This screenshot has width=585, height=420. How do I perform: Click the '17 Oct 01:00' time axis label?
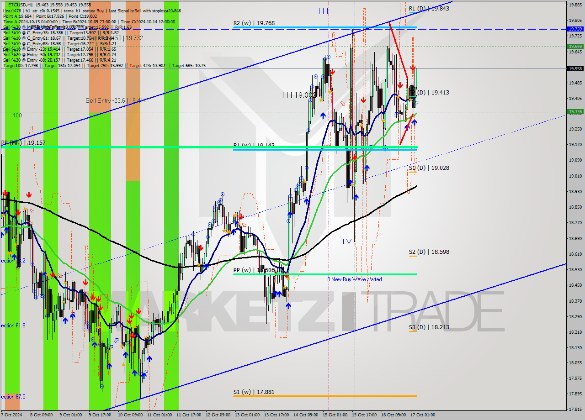pyautogui.click(x=423, y=415)
